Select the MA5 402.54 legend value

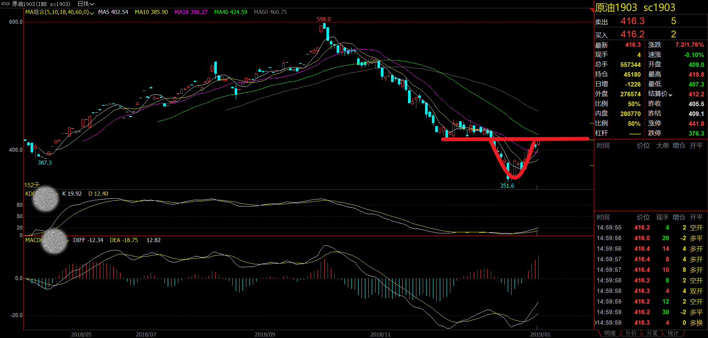(113, 12)
